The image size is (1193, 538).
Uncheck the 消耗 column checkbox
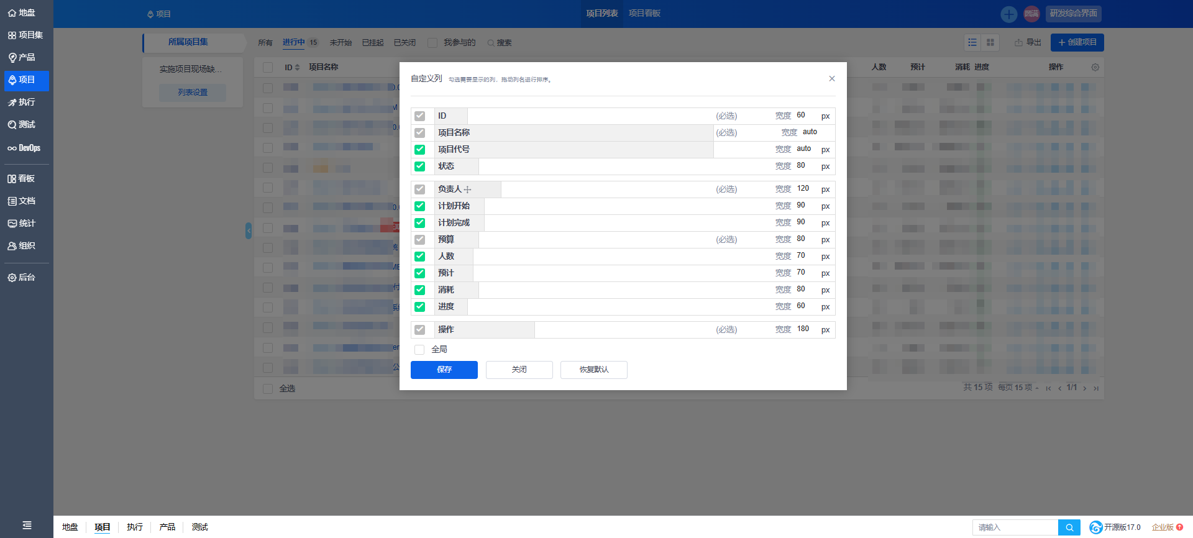point(420,290)
